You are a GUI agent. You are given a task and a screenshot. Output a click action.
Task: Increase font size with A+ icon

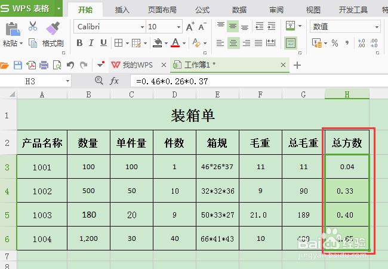click(x=190, y=26)
